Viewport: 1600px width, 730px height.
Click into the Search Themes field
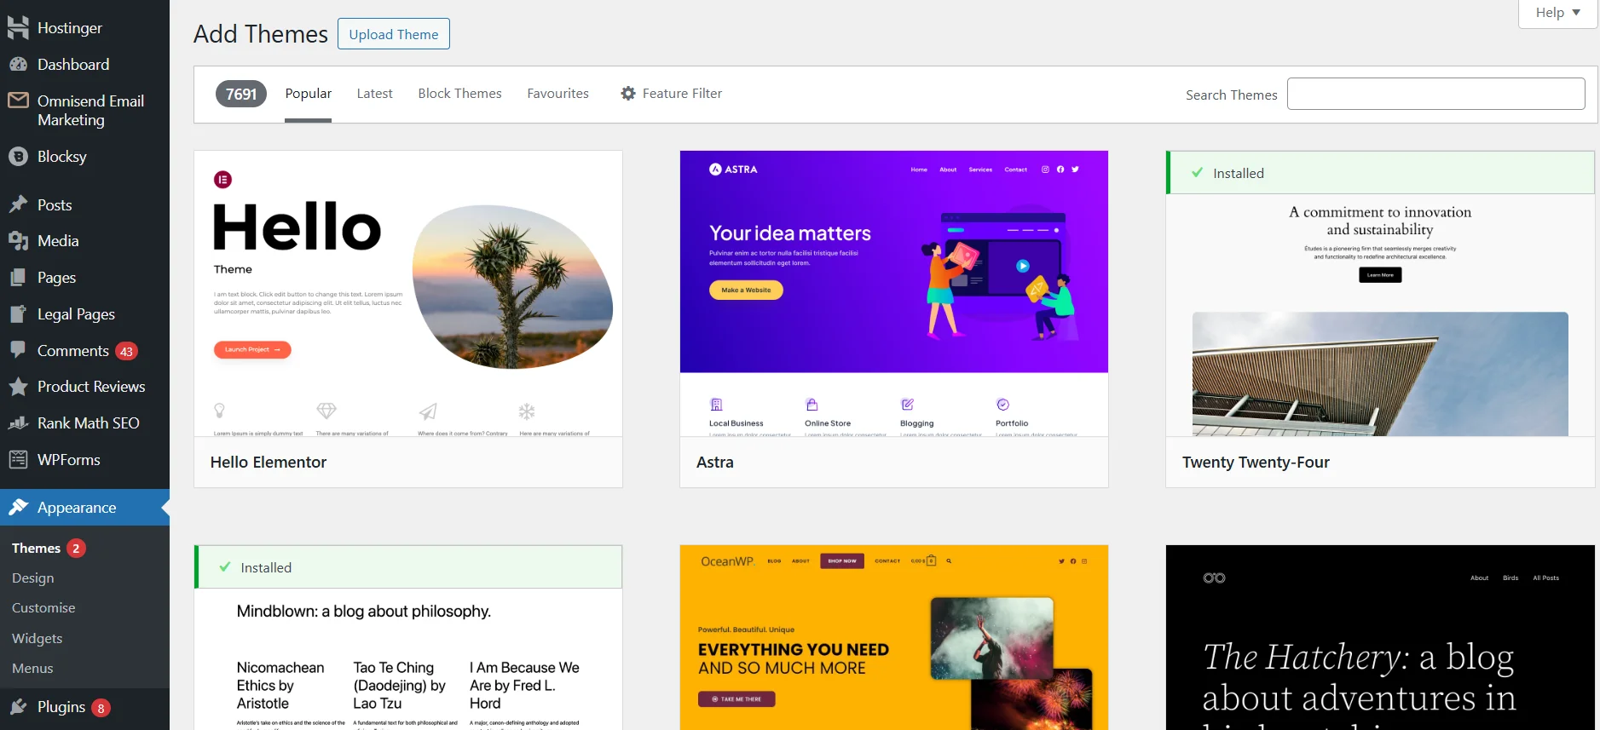coord(1435,94)
